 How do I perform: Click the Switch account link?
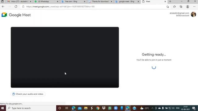[x=183, y=15]
